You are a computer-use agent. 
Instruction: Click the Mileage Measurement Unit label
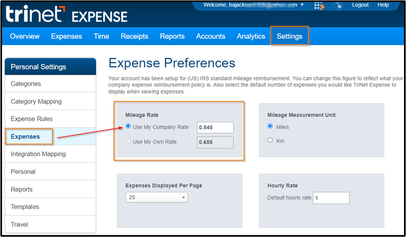coord(301,115)
